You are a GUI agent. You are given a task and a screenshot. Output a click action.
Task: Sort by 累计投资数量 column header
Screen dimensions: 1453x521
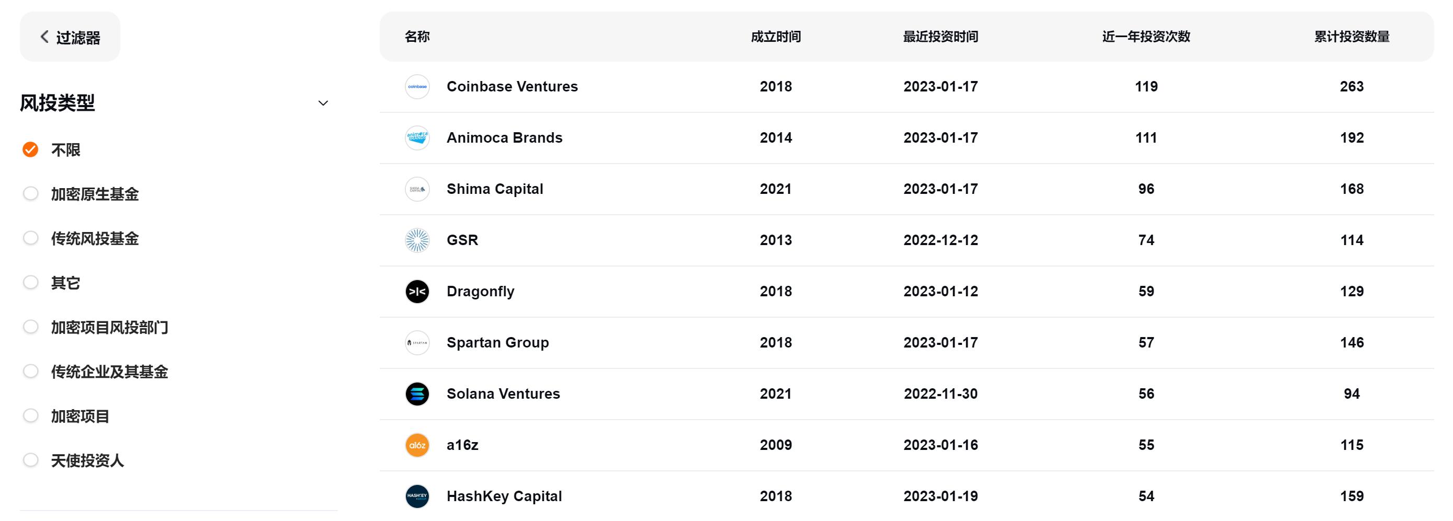[x=1352, y=37]
